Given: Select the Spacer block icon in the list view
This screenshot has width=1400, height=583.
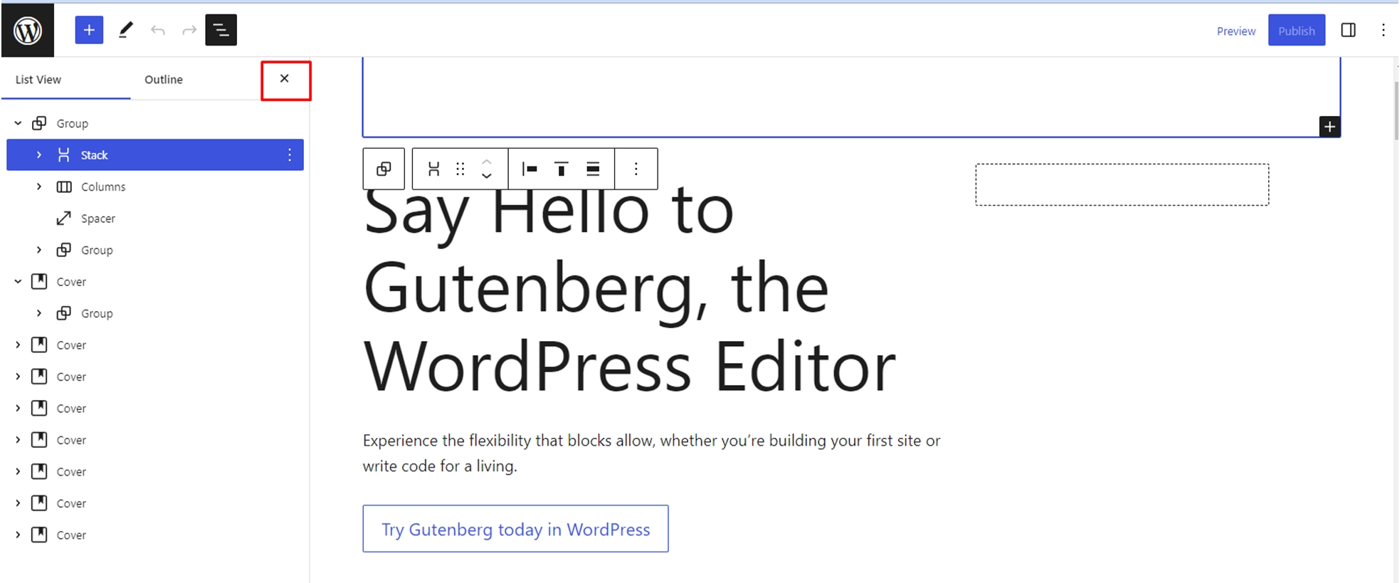Looking at the screenshot, I should (64, 218).
